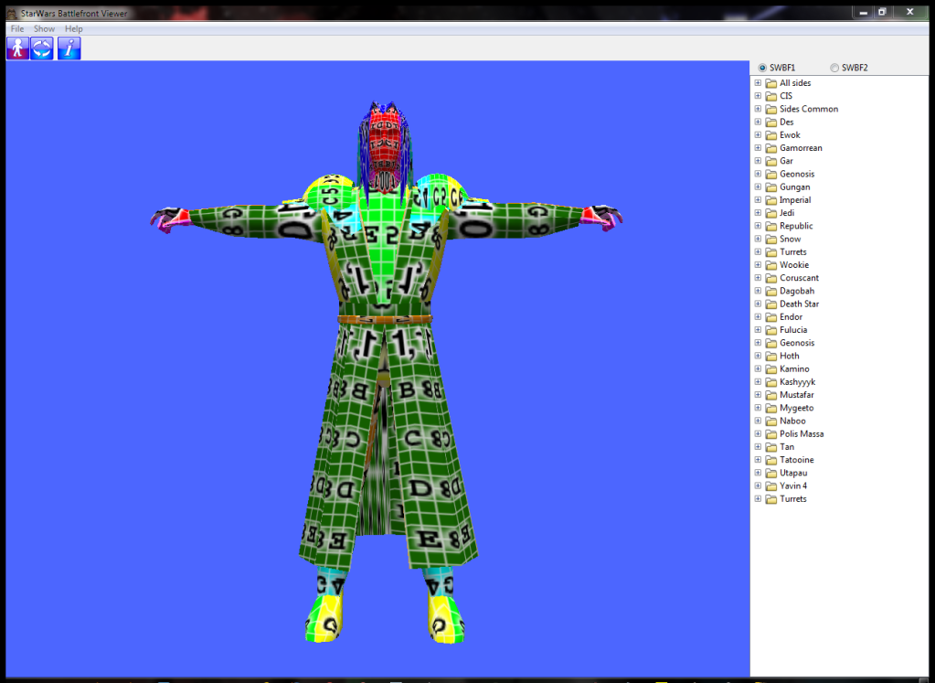Image resolution: width=935 pixels, height=683 pixels.
Task: Click the folder icon beside Dagobah
Action: click(x=771, y=291)
